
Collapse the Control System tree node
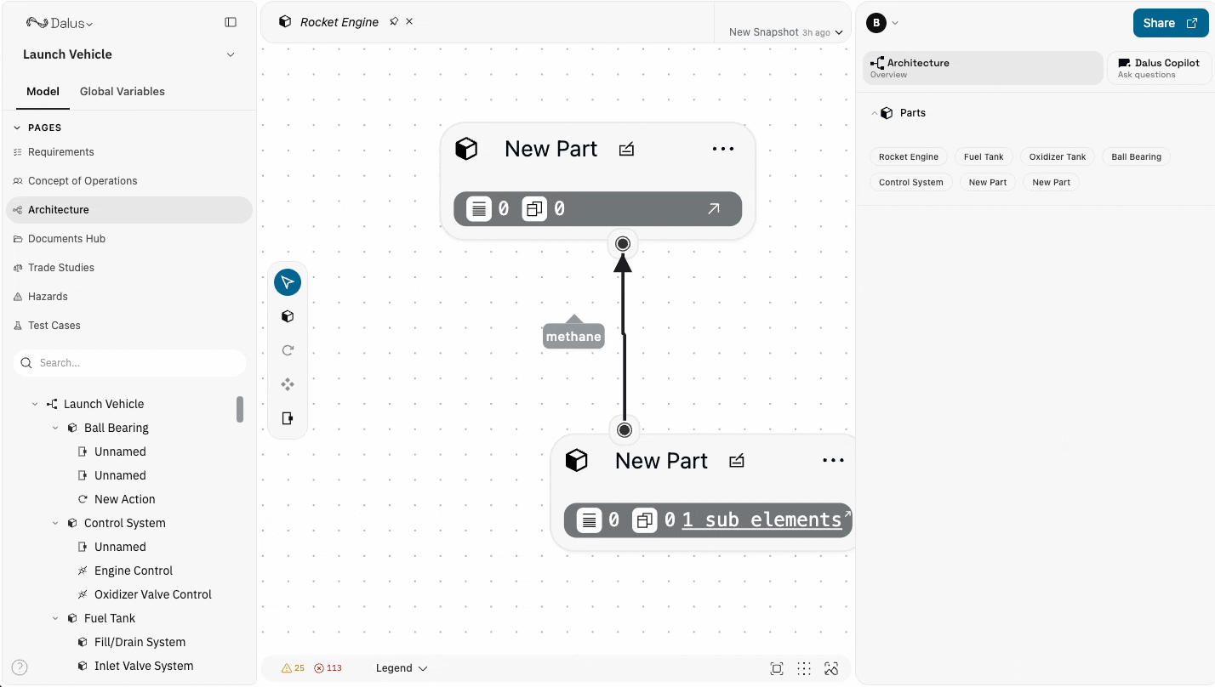[x=55, y=523]
